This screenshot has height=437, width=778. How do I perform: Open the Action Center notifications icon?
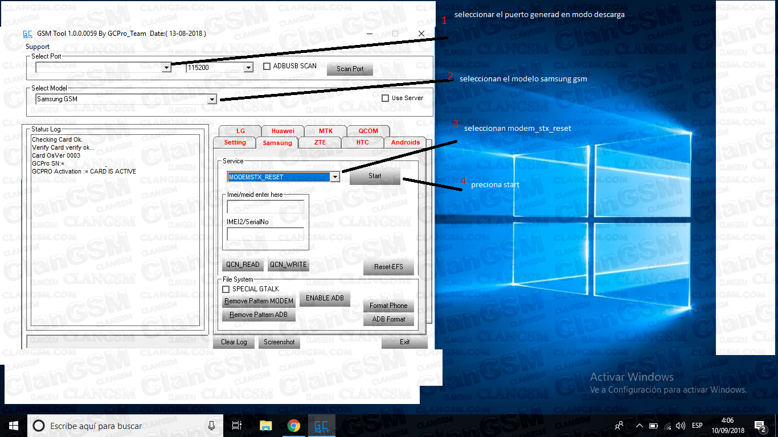pos(760,426)
